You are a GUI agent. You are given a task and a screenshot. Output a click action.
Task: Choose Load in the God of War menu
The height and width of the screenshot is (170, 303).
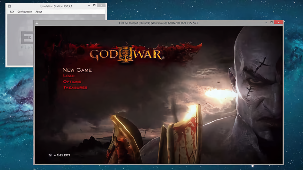(x=69, y=76)
